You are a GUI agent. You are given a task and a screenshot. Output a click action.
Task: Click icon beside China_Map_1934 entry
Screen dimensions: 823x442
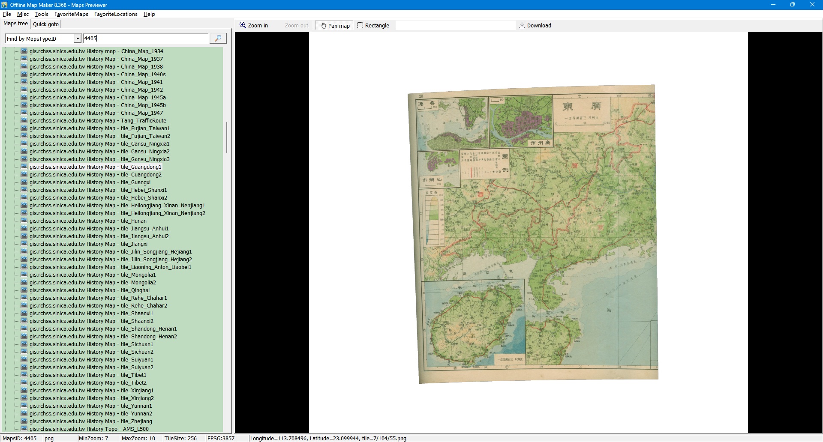(24, 51)
